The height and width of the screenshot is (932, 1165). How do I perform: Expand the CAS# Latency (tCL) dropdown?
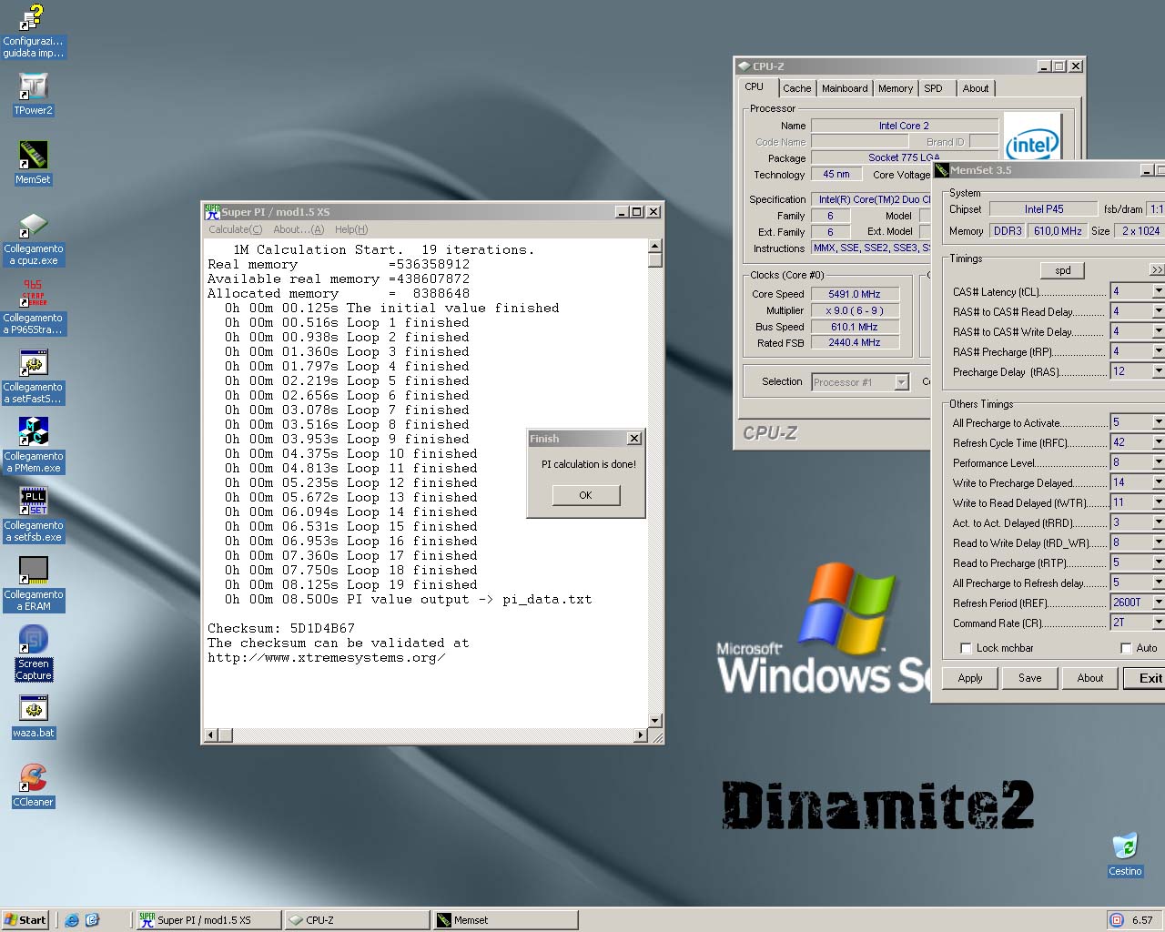1158,291
